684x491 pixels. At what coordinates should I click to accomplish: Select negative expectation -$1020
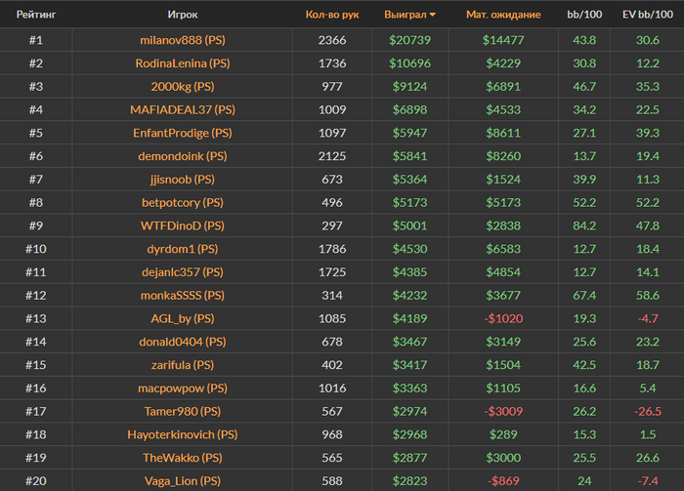(x=503, y=318)
